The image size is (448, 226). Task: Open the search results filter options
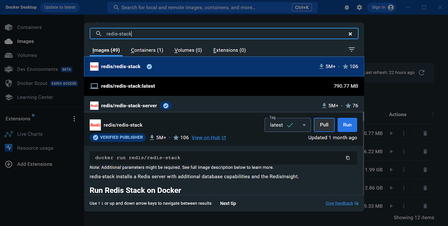[x=351, y=49]
